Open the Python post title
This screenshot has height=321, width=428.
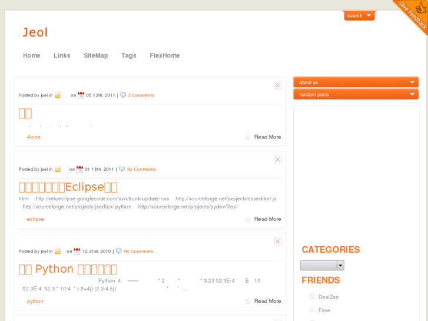68,269
